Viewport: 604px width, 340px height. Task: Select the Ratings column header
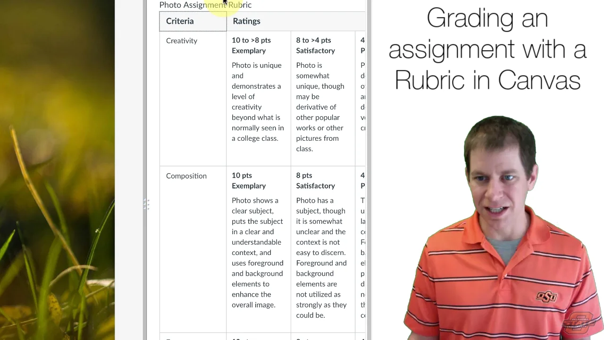(296, 21)
